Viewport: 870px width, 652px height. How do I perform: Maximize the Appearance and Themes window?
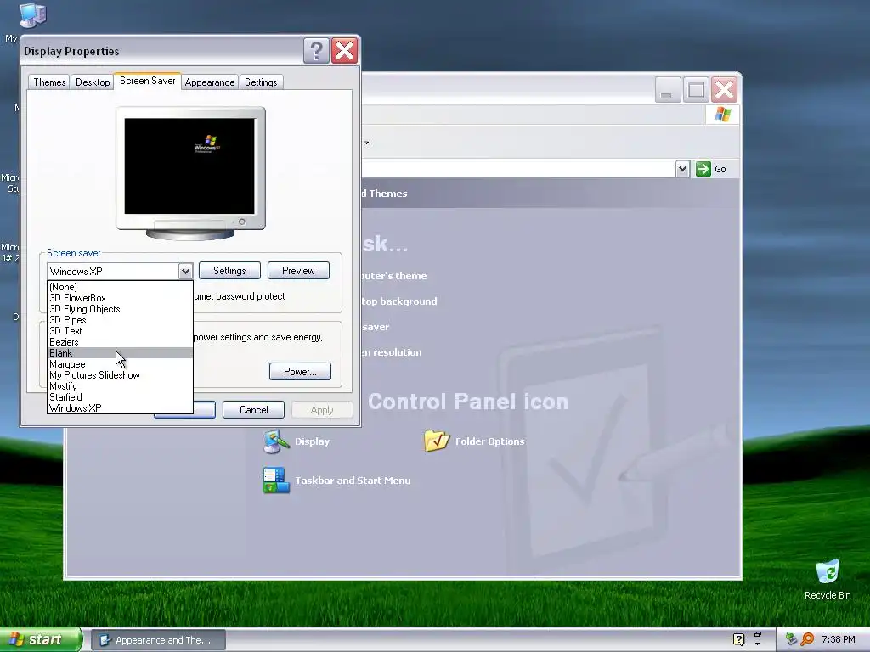696,89
